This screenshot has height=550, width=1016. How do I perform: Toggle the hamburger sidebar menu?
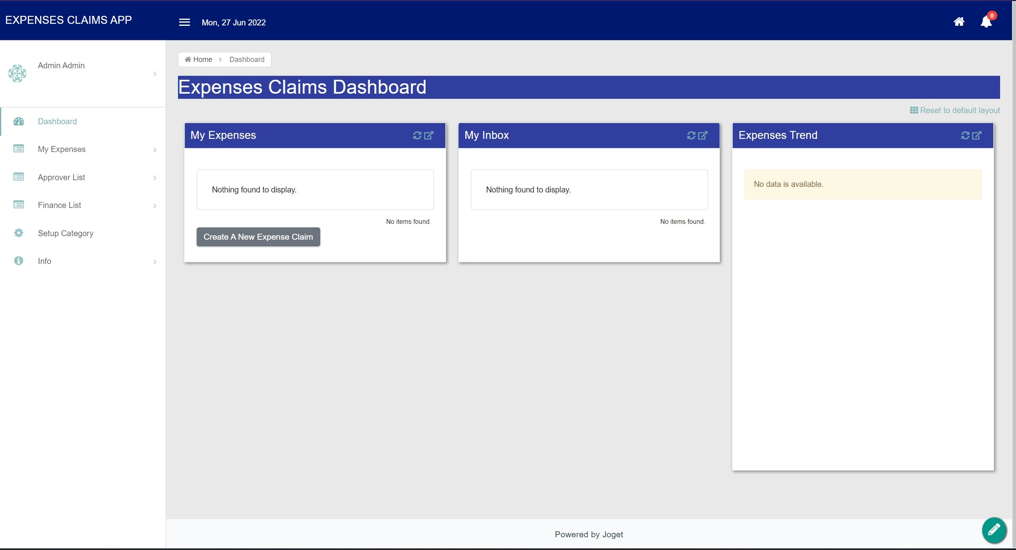tap(184, 22)
